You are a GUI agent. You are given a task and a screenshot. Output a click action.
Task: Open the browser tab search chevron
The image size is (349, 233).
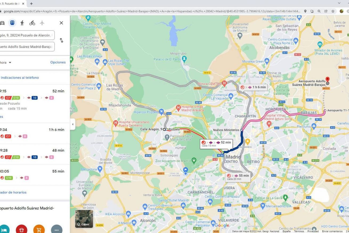(x=339, y=3)
